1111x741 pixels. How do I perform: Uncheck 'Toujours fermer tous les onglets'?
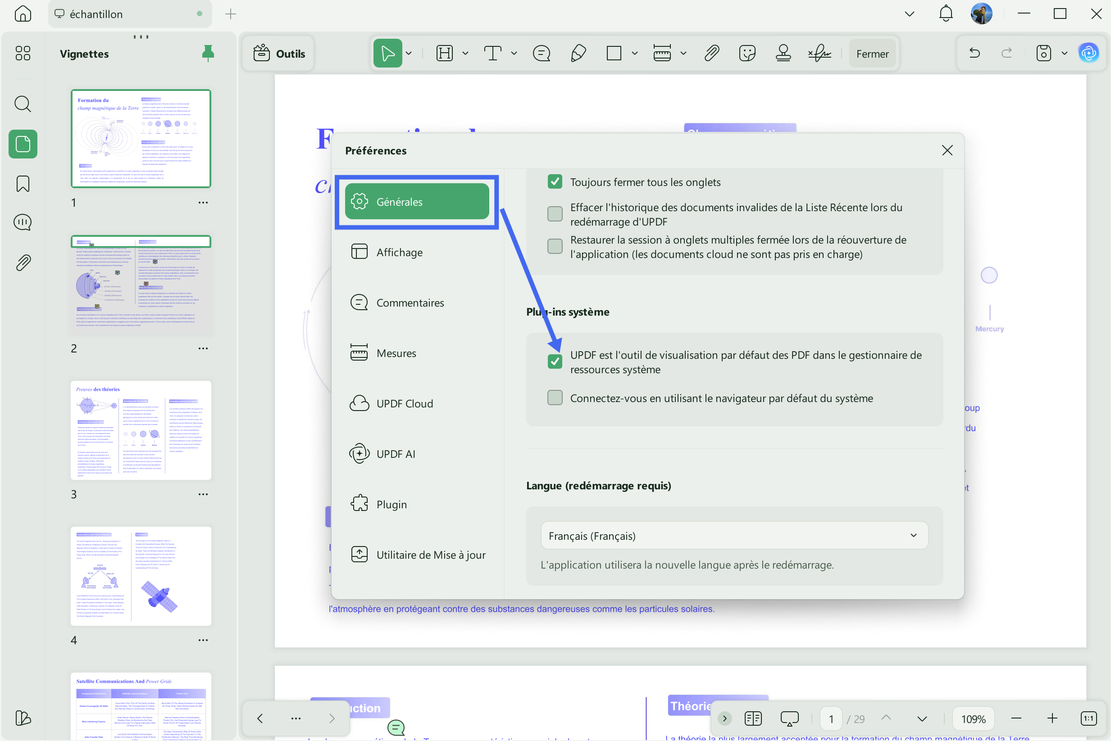point(555,182)
